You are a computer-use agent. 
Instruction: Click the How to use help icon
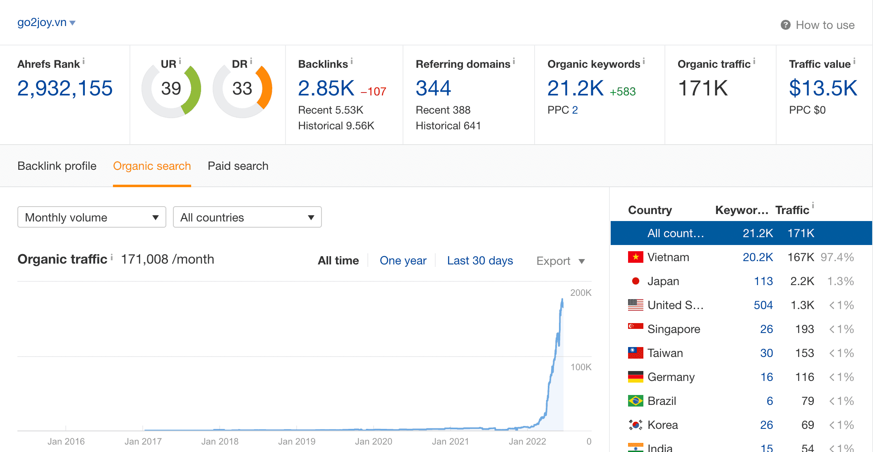tap(785, 25)
